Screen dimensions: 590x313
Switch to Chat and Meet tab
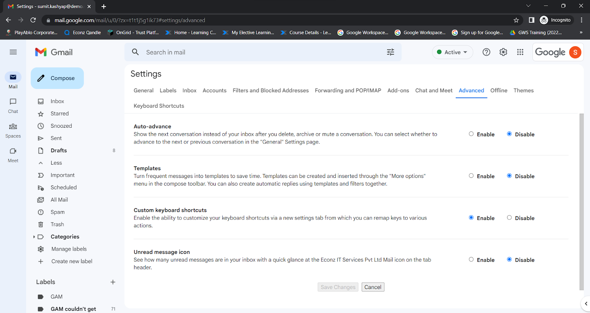[434, 90]
